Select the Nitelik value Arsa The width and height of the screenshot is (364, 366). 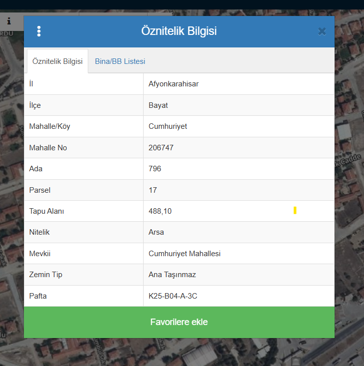(156, 232)
